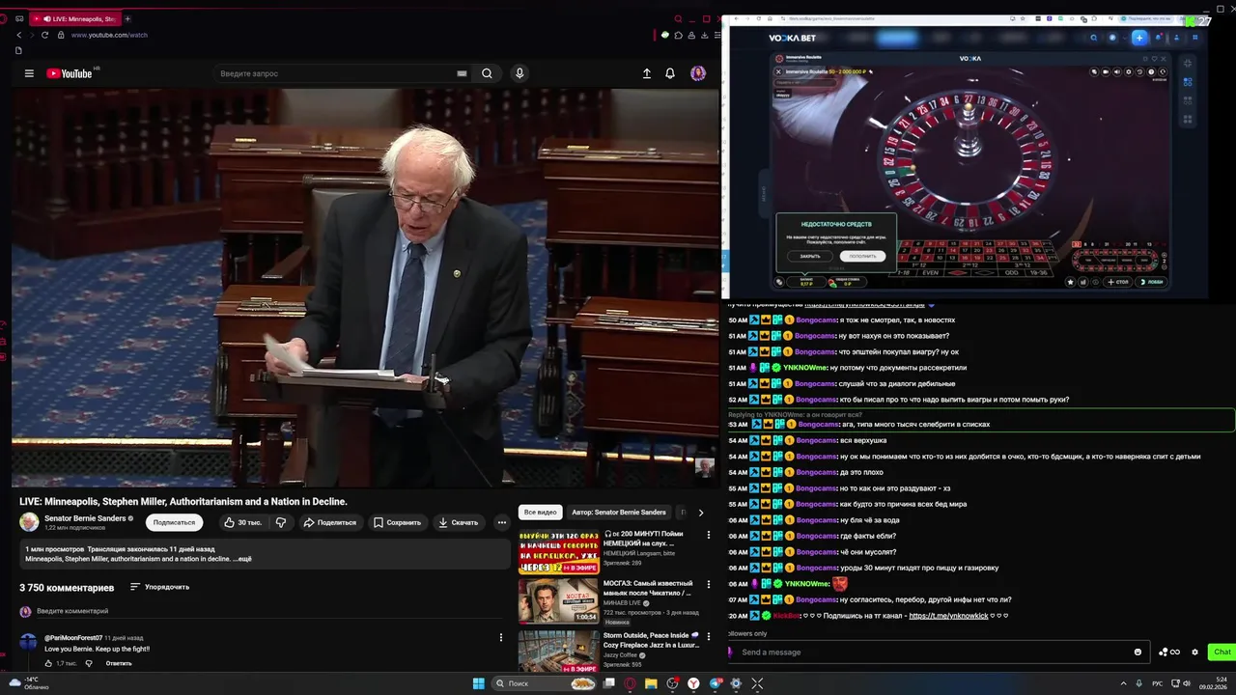The width and height of the screenshot is (1236, 695).
Task: Open the chat emoji picker
Action: point(1138,652)
